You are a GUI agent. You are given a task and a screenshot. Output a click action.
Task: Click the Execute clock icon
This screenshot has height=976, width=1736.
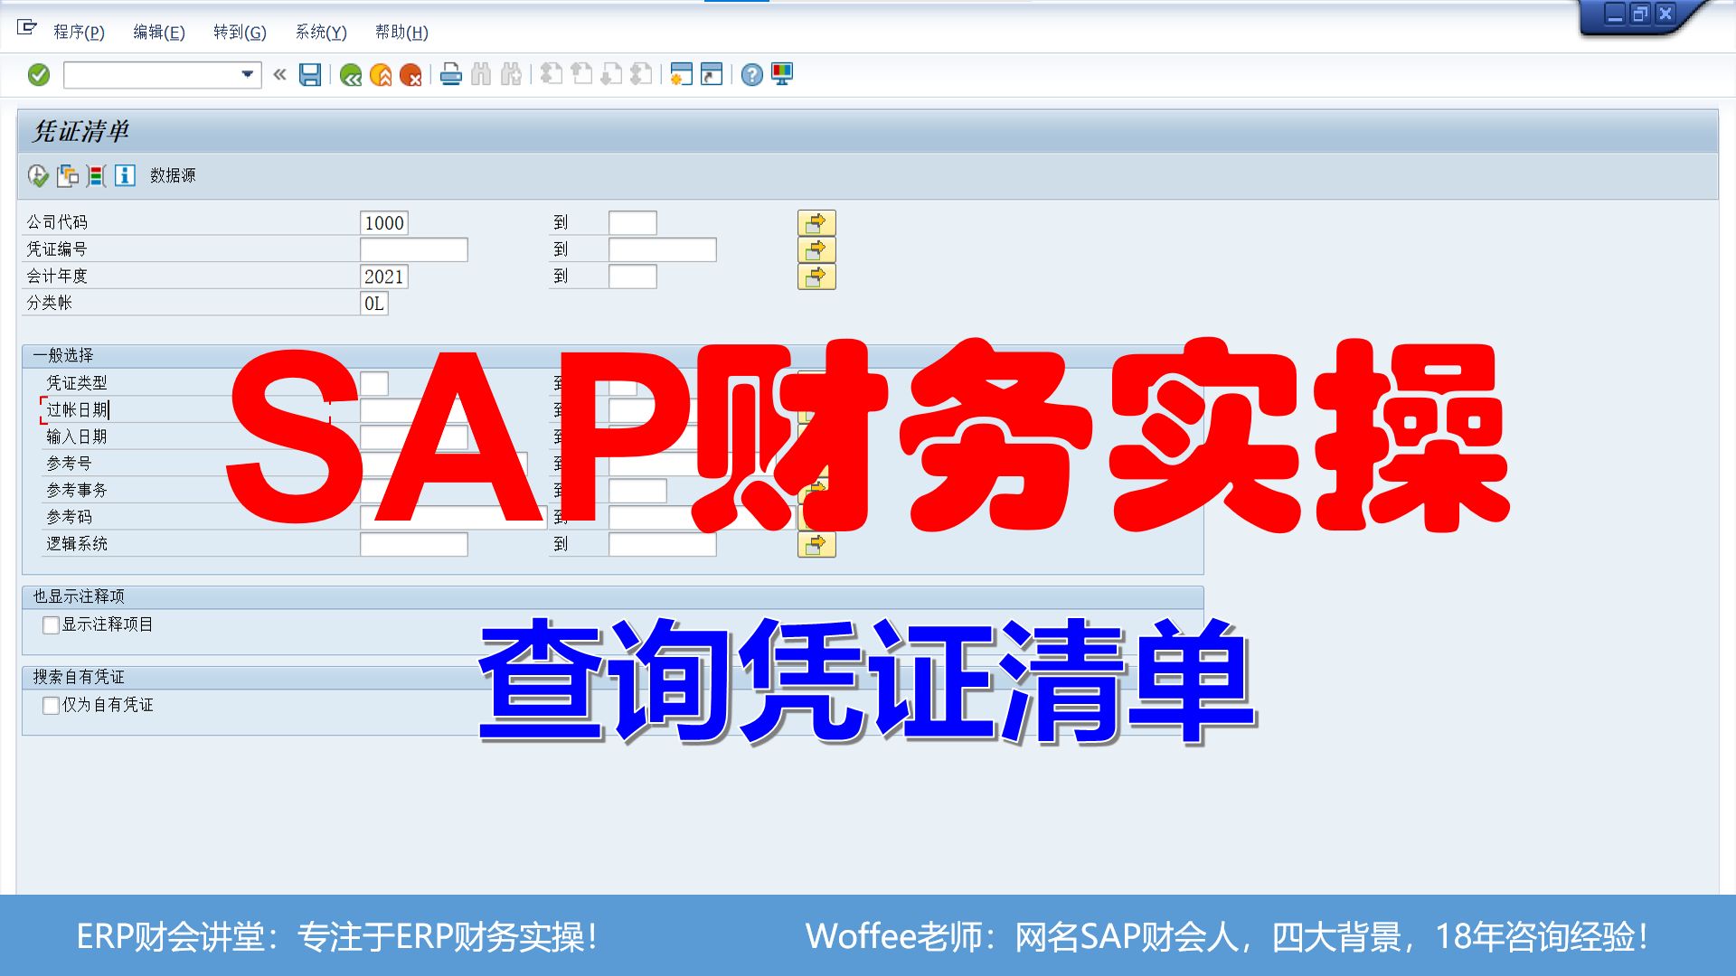pyautogui.click(x=38, y=175)
